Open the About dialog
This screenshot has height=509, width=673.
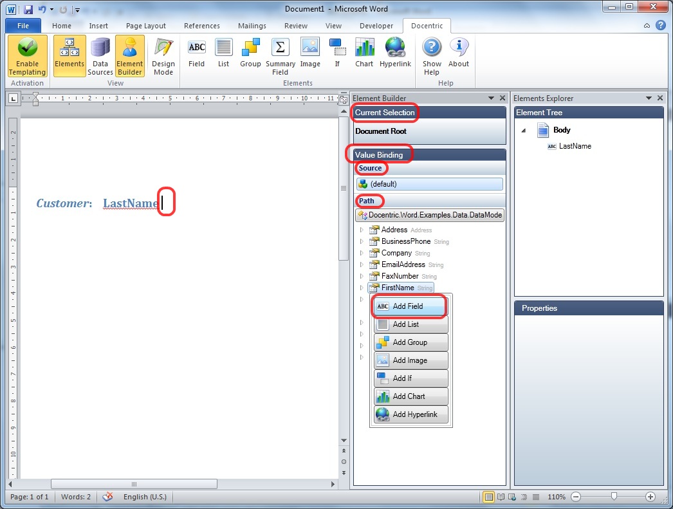pos(459,53)
